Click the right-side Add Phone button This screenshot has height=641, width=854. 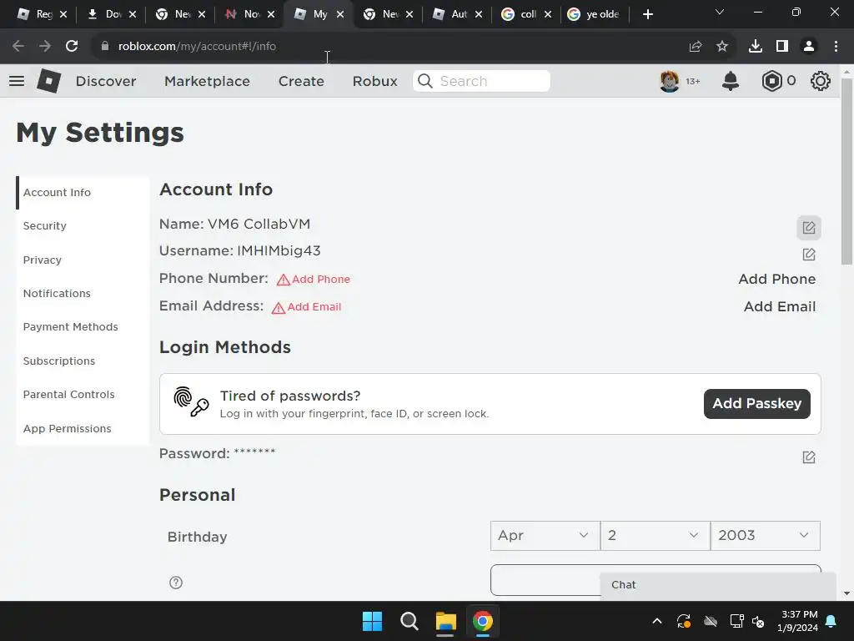click(777, 279)
